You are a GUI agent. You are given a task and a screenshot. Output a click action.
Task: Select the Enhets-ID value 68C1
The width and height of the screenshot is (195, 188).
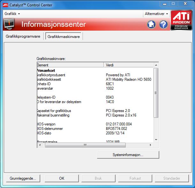click(x=110, y=84)
